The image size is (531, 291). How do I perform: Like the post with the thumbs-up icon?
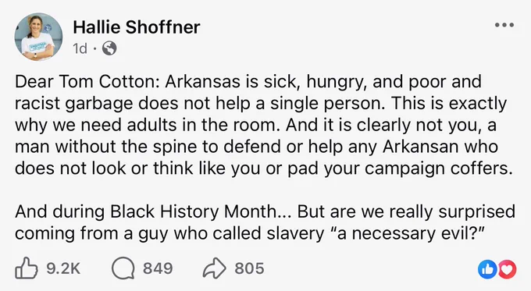(26, 268)
